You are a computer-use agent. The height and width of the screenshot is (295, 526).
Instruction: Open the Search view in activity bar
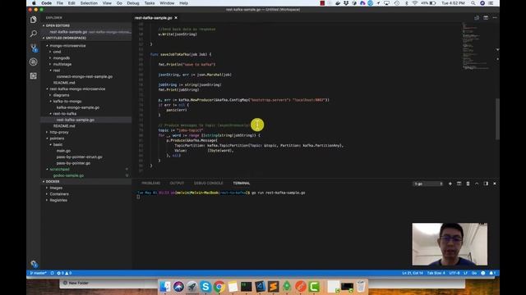coord(33,34)
